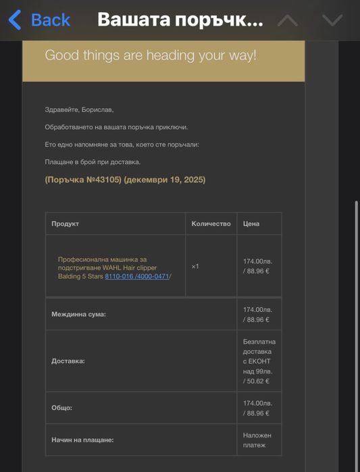This screenshot has width=360, height=472.
Task: Tap the Back text label
Action: (51, 20)
